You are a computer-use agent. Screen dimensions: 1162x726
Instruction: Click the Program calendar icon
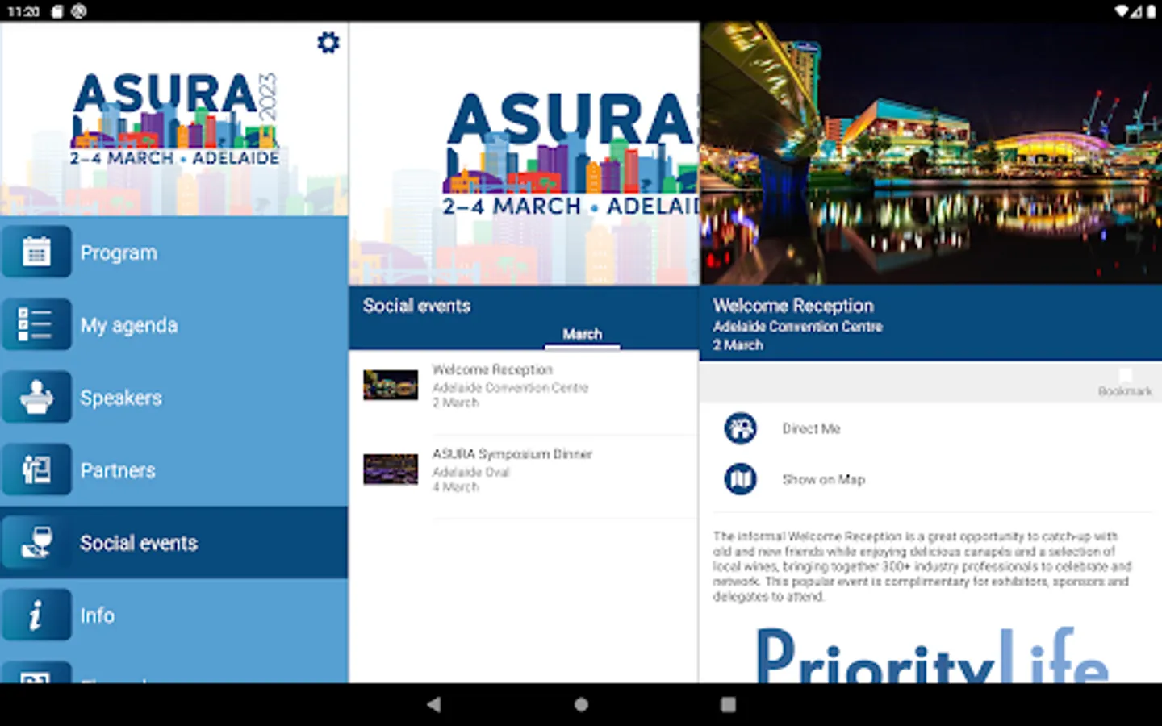(36, 252)
